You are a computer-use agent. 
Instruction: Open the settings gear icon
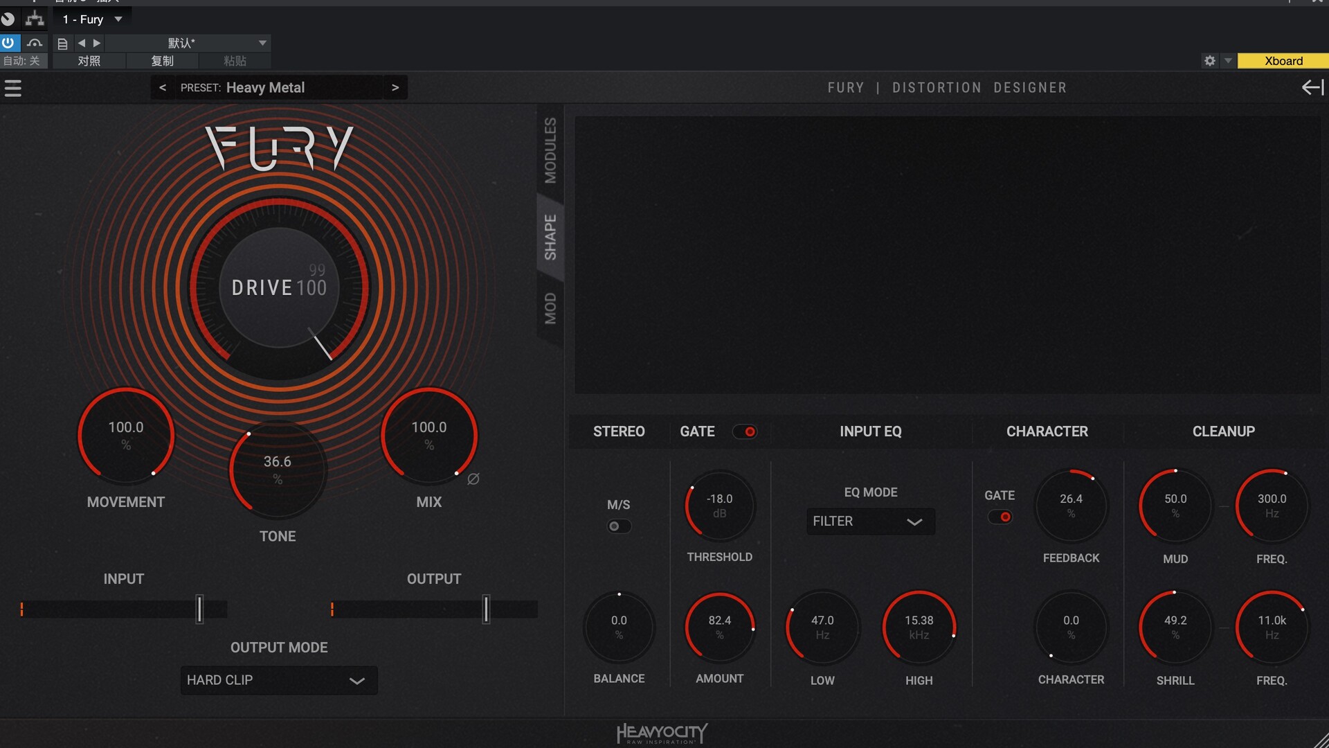coord(1209,61)
